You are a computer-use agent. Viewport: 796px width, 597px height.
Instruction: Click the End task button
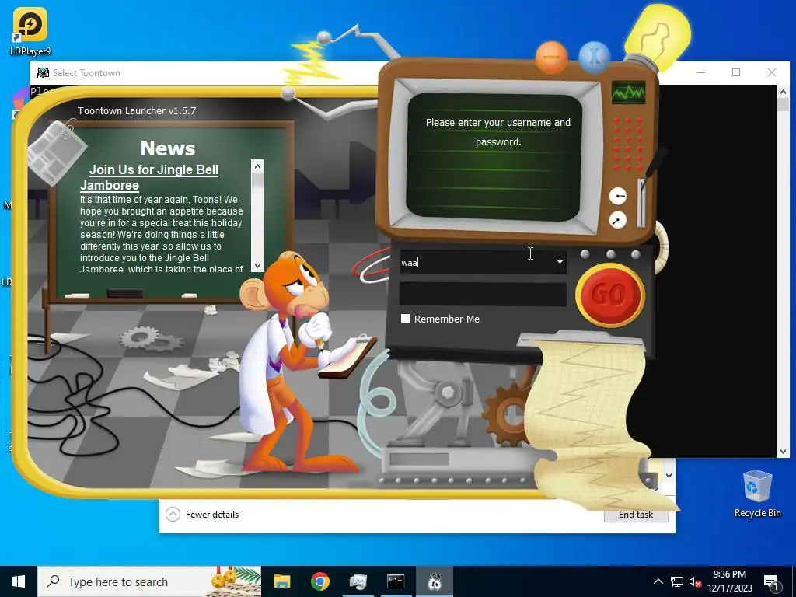636,515
